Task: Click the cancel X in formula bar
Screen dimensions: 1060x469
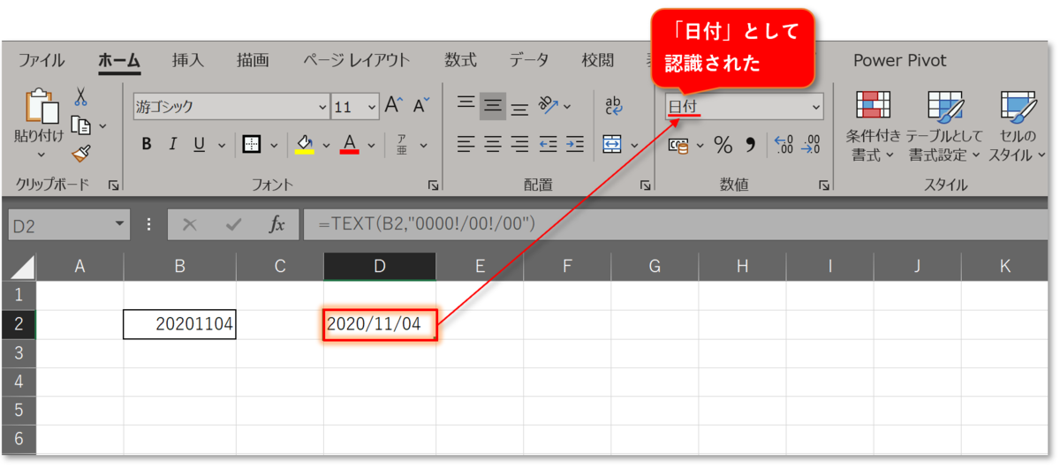Action: pyautogui.click(x=189, y=224)
